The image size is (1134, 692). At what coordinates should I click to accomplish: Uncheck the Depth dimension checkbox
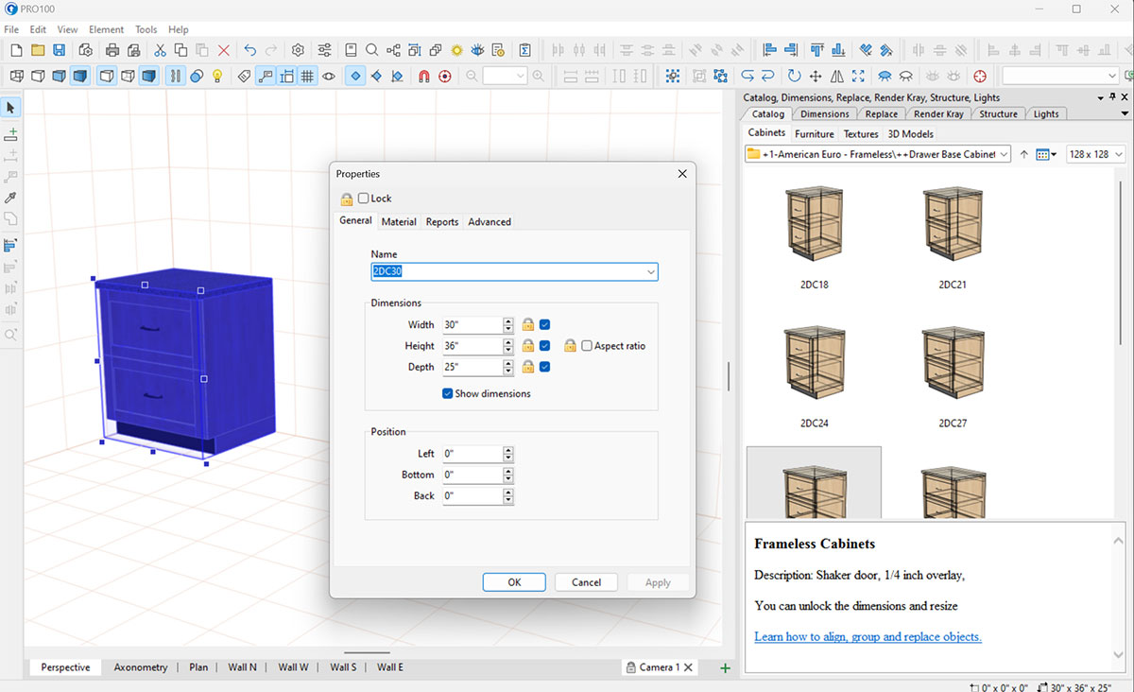(544, 367)
